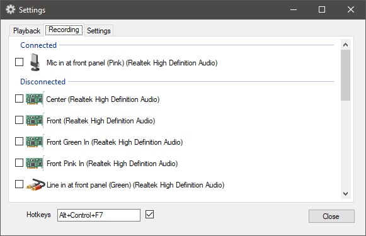Click the sound card icon for Front Pink In

pos(35,163)
